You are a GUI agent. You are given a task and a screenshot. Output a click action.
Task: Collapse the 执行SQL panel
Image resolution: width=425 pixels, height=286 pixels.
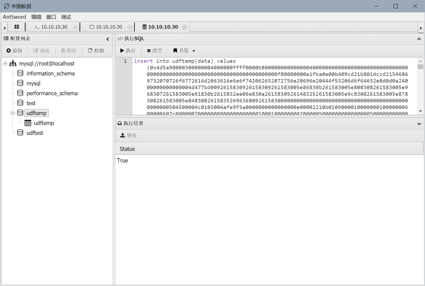coord(419,39)
